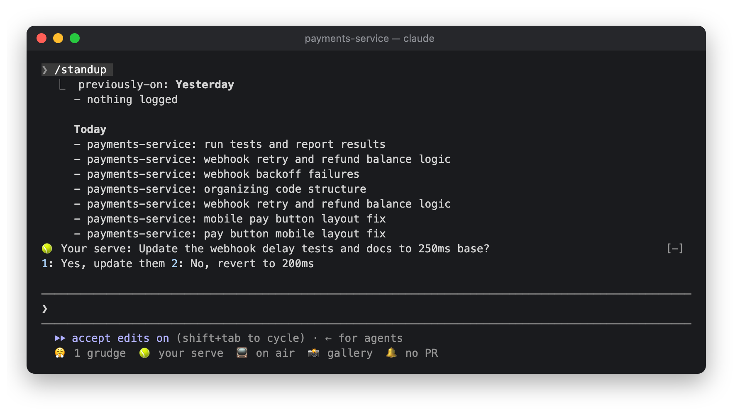Screen dimensions: 740x416
Task: Maximize the window with green button
Action: pos(75,38)
